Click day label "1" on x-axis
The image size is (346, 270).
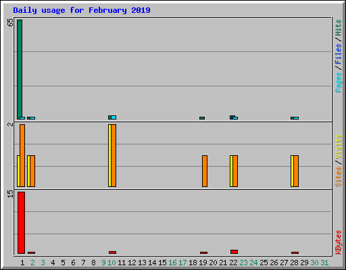(x=22, y=263)
